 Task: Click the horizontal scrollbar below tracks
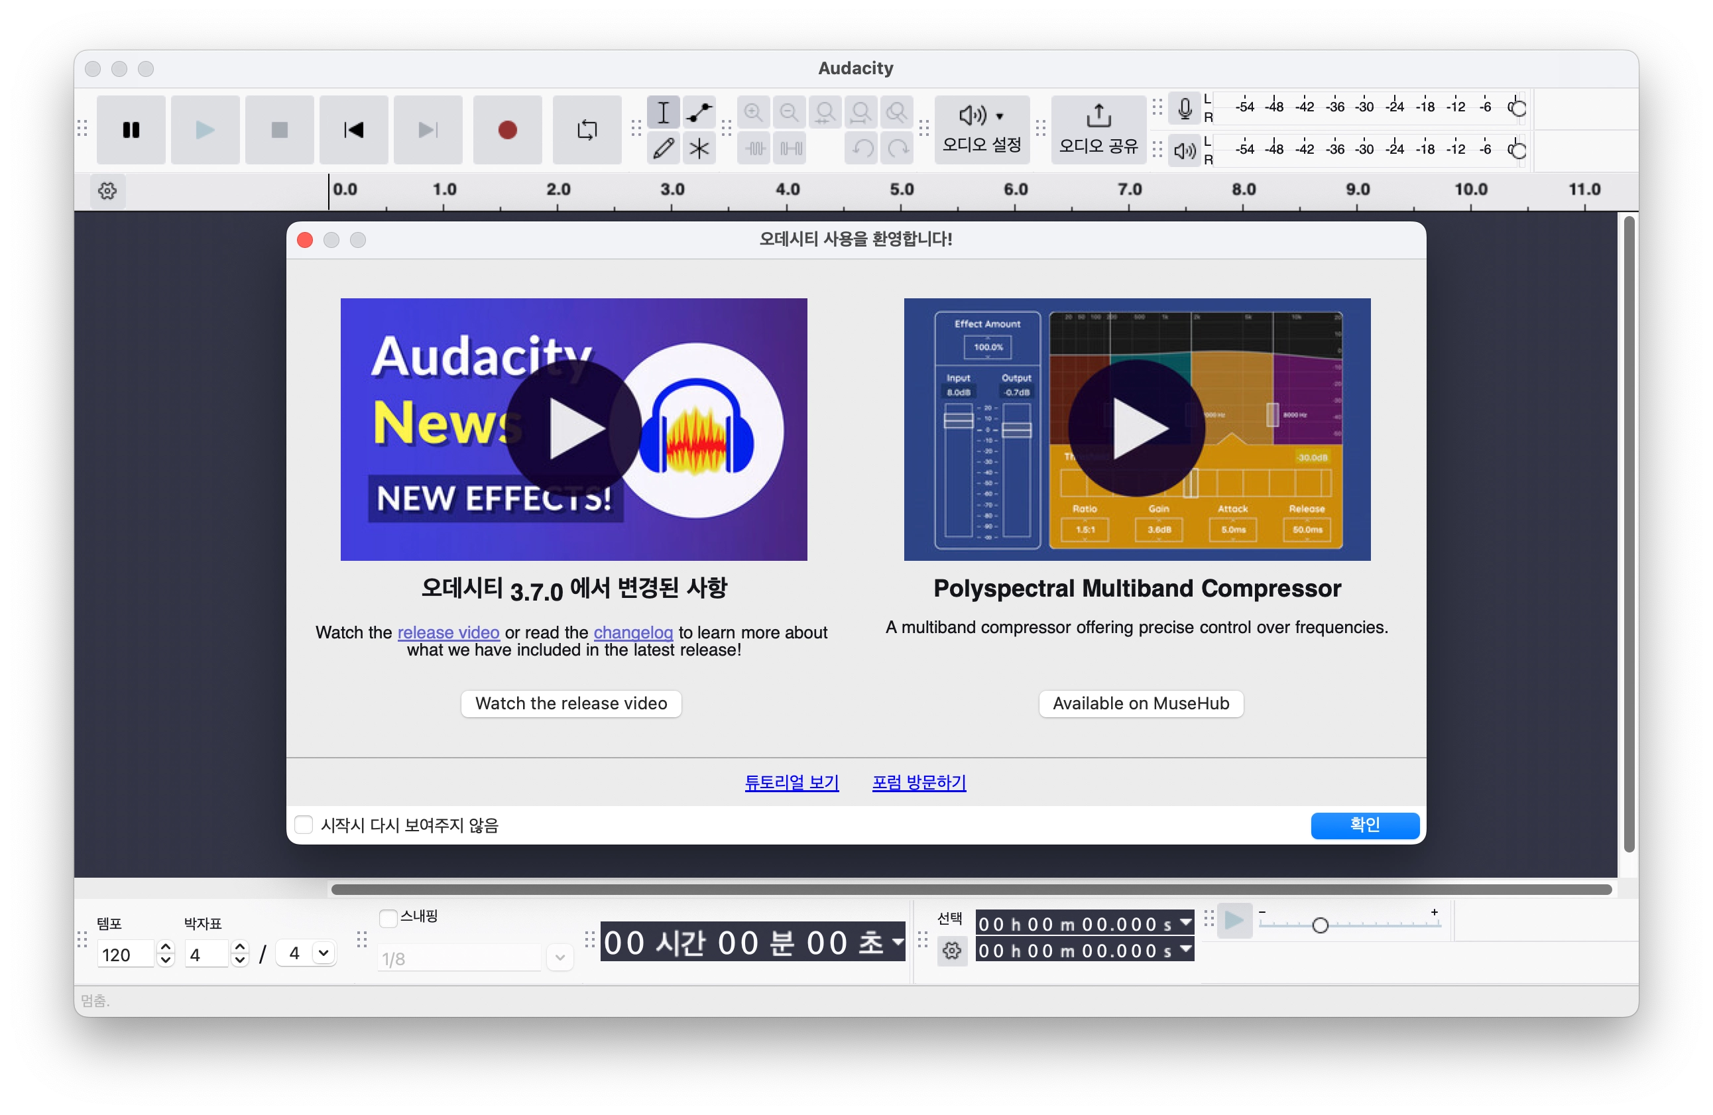[972, 890]
